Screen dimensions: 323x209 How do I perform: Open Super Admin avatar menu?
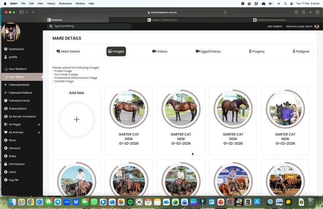click(317, 26)
